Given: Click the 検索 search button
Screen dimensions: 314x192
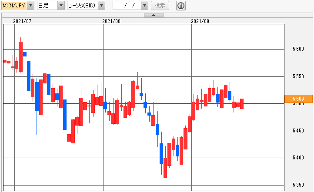Looking at the screenshot, I should pyautogui.click(x=160, y=5).
